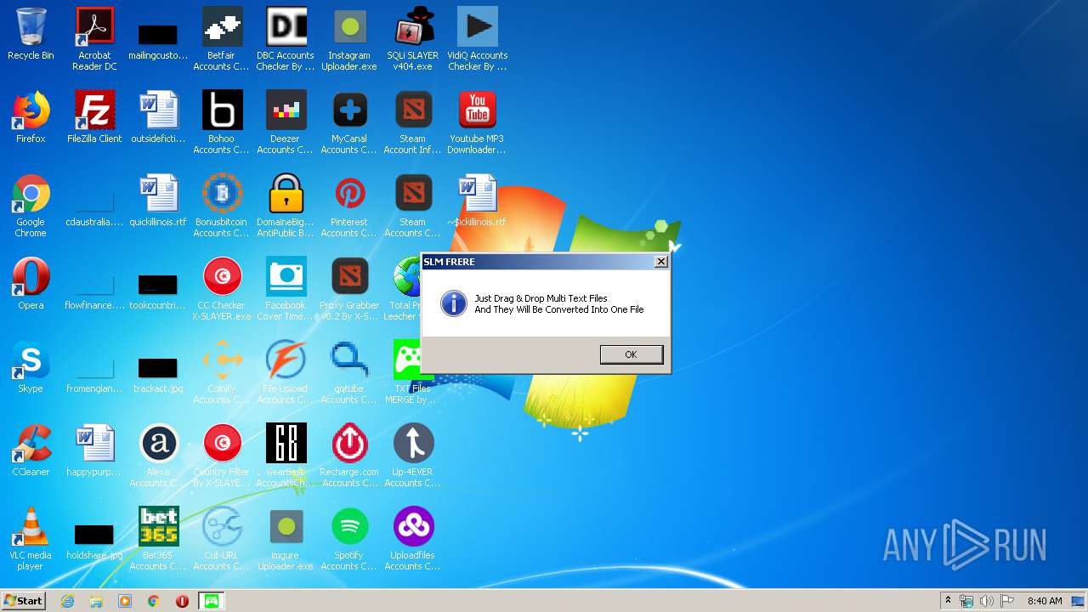
Task: Select Cut-URL Accounts Checker icon
Action: pos(221,540)
